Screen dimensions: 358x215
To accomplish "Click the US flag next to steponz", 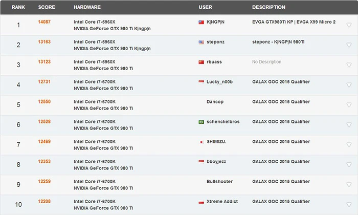I will (201, 42).
